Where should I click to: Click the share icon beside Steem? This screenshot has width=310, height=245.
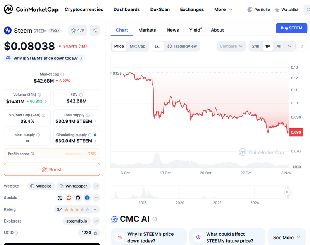tap(95, 30)
